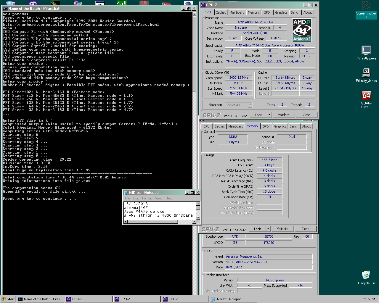
Task: Click the Notepad horizontal scrollbar thumb
Action: click(152, 222)
